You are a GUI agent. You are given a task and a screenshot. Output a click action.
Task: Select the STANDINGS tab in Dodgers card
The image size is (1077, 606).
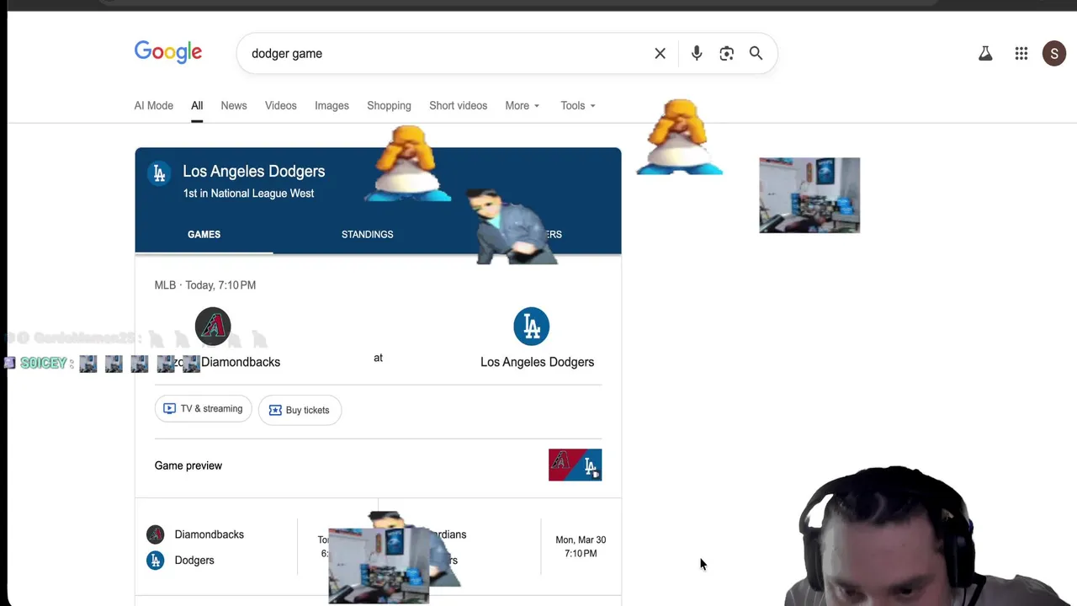[367, 234]
